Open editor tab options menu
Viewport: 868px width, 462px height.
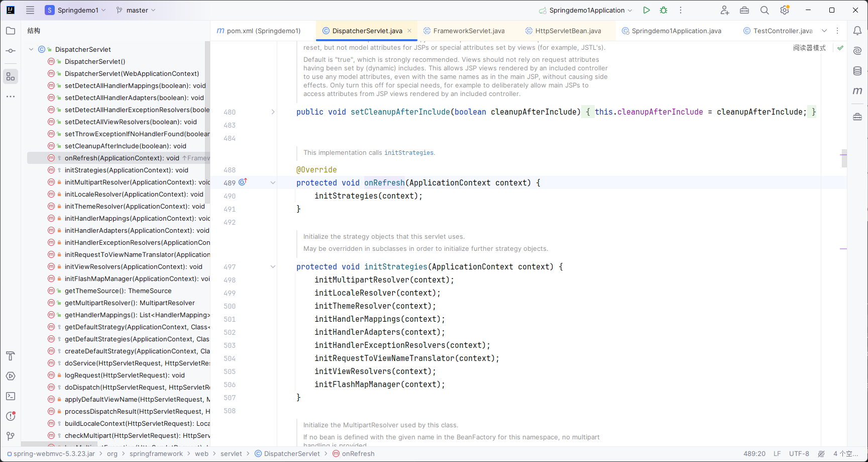[x=837, y=31]
